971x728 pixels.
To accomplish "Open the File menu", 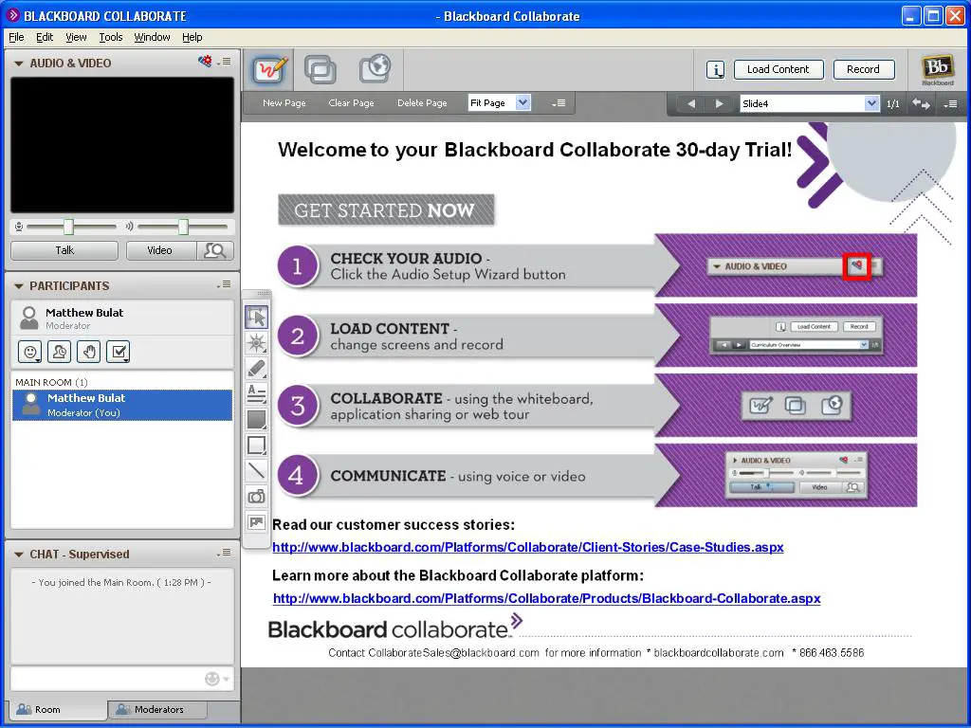I will [x=16, y=37].
